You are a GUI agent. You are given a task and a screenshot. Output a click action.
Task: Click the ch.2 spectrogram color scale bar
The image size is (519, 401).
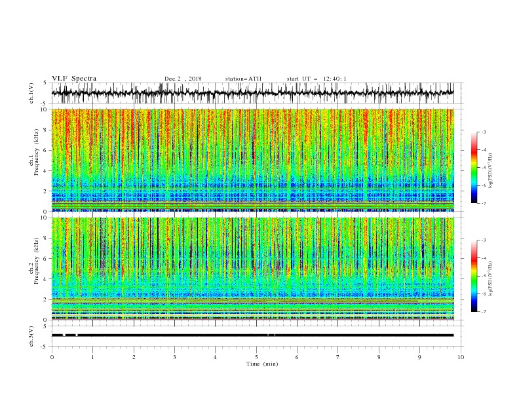click(x=474, y=276)
